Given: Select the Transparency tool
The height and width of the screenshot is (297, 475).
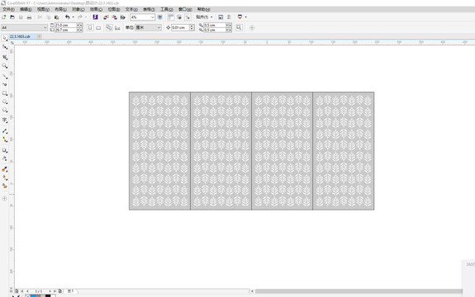Looking at the screenshot, I should point(5,158).
